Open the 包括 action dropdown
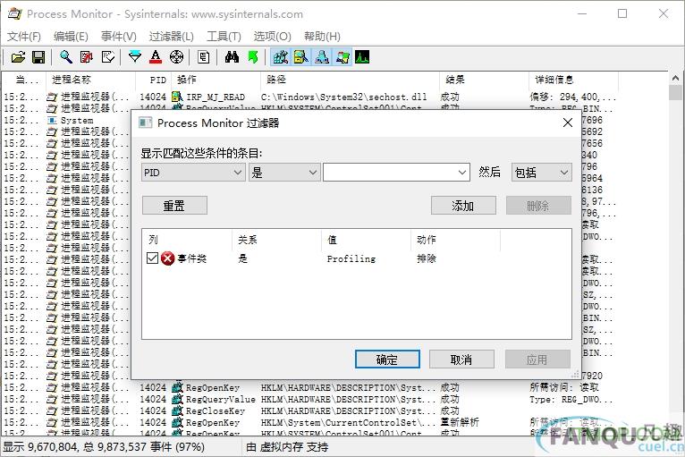The width and height of the screenshot is (685, 457). pyautogui.click(x=542, y=173)
